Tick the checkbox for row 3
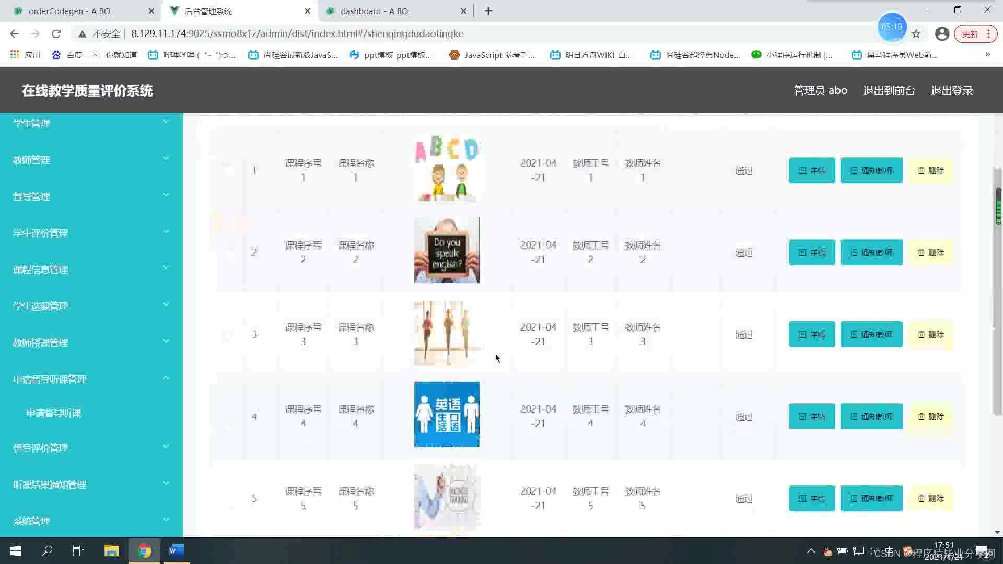Screen dimensions: 1003x564 pos(228,335)
